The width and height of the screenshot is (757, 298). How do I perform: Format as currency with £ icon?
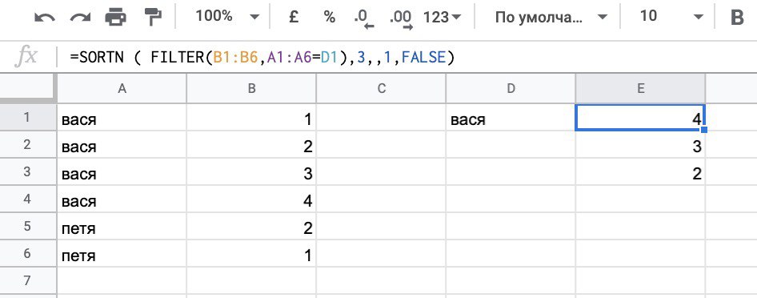click(x=293, y=18)
